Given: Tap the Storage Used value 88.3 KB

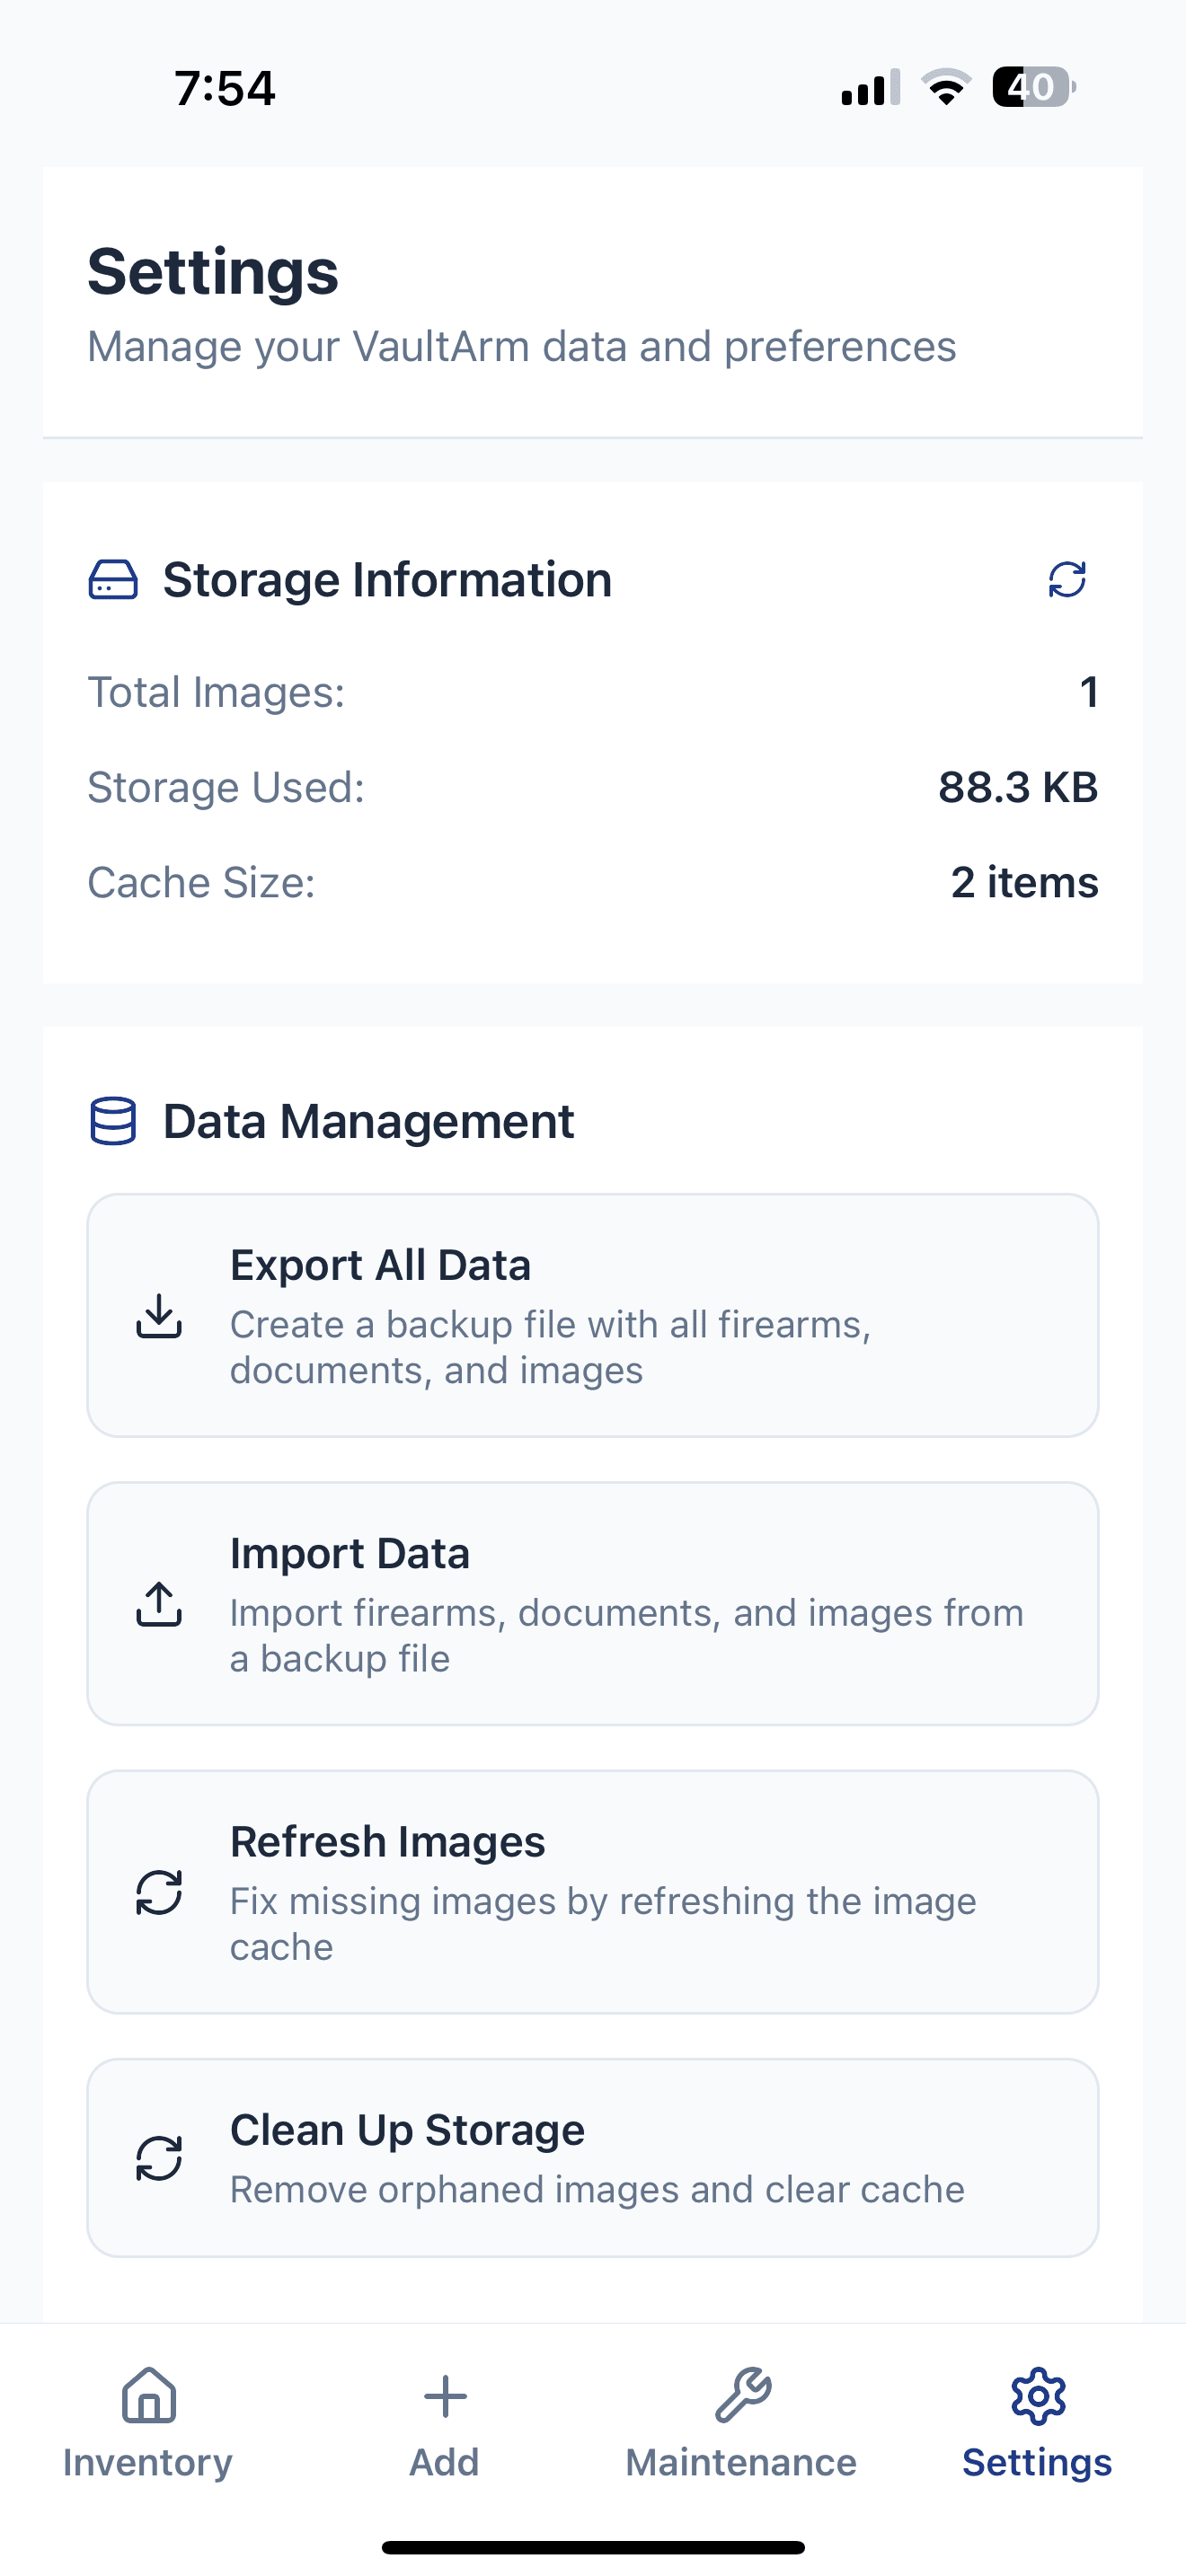Looking at the screenshot, I should point(1017,787).
